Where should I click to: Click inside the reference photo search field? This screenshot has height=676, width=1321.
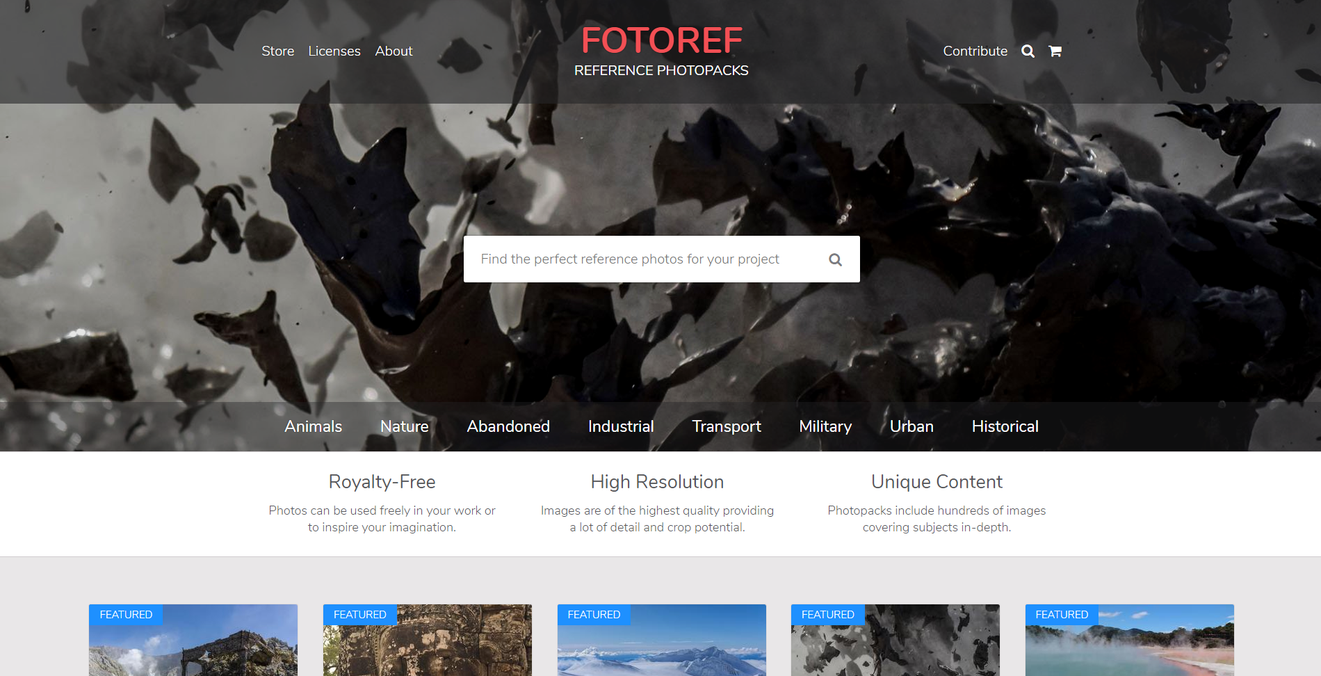[x=647, y=259]
